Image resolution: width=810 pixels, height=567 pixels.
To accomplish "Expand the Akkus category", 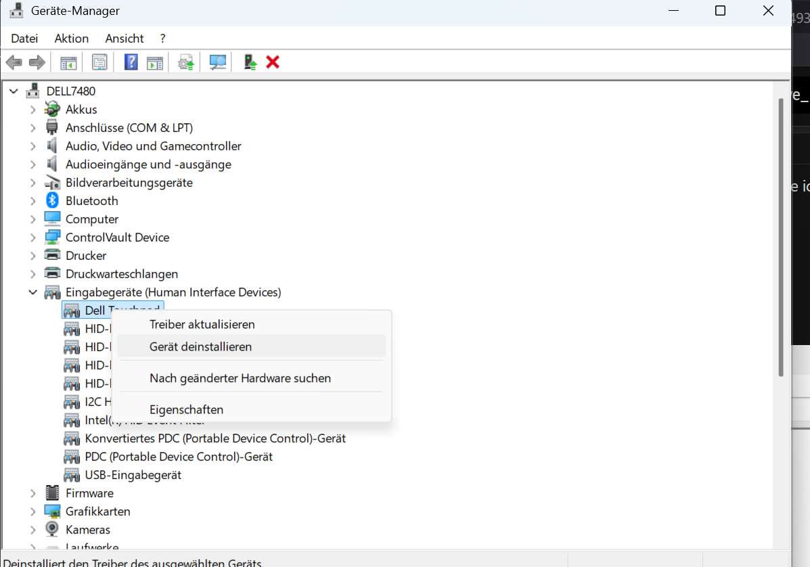I will click(x=33, y=110).
